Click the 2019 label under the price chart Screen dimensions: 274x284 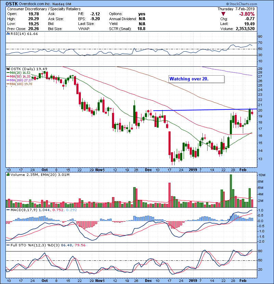pos(193,170)
